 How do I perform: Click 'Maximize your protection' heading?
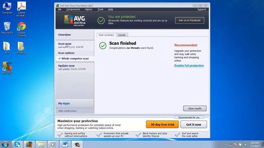coord(78,121)
